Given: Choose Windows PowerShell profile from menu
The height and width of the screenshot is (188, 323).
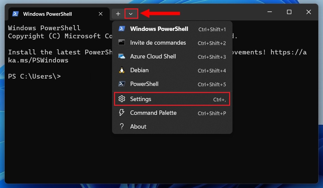Looking at the screenshot, I should [172, 29].
